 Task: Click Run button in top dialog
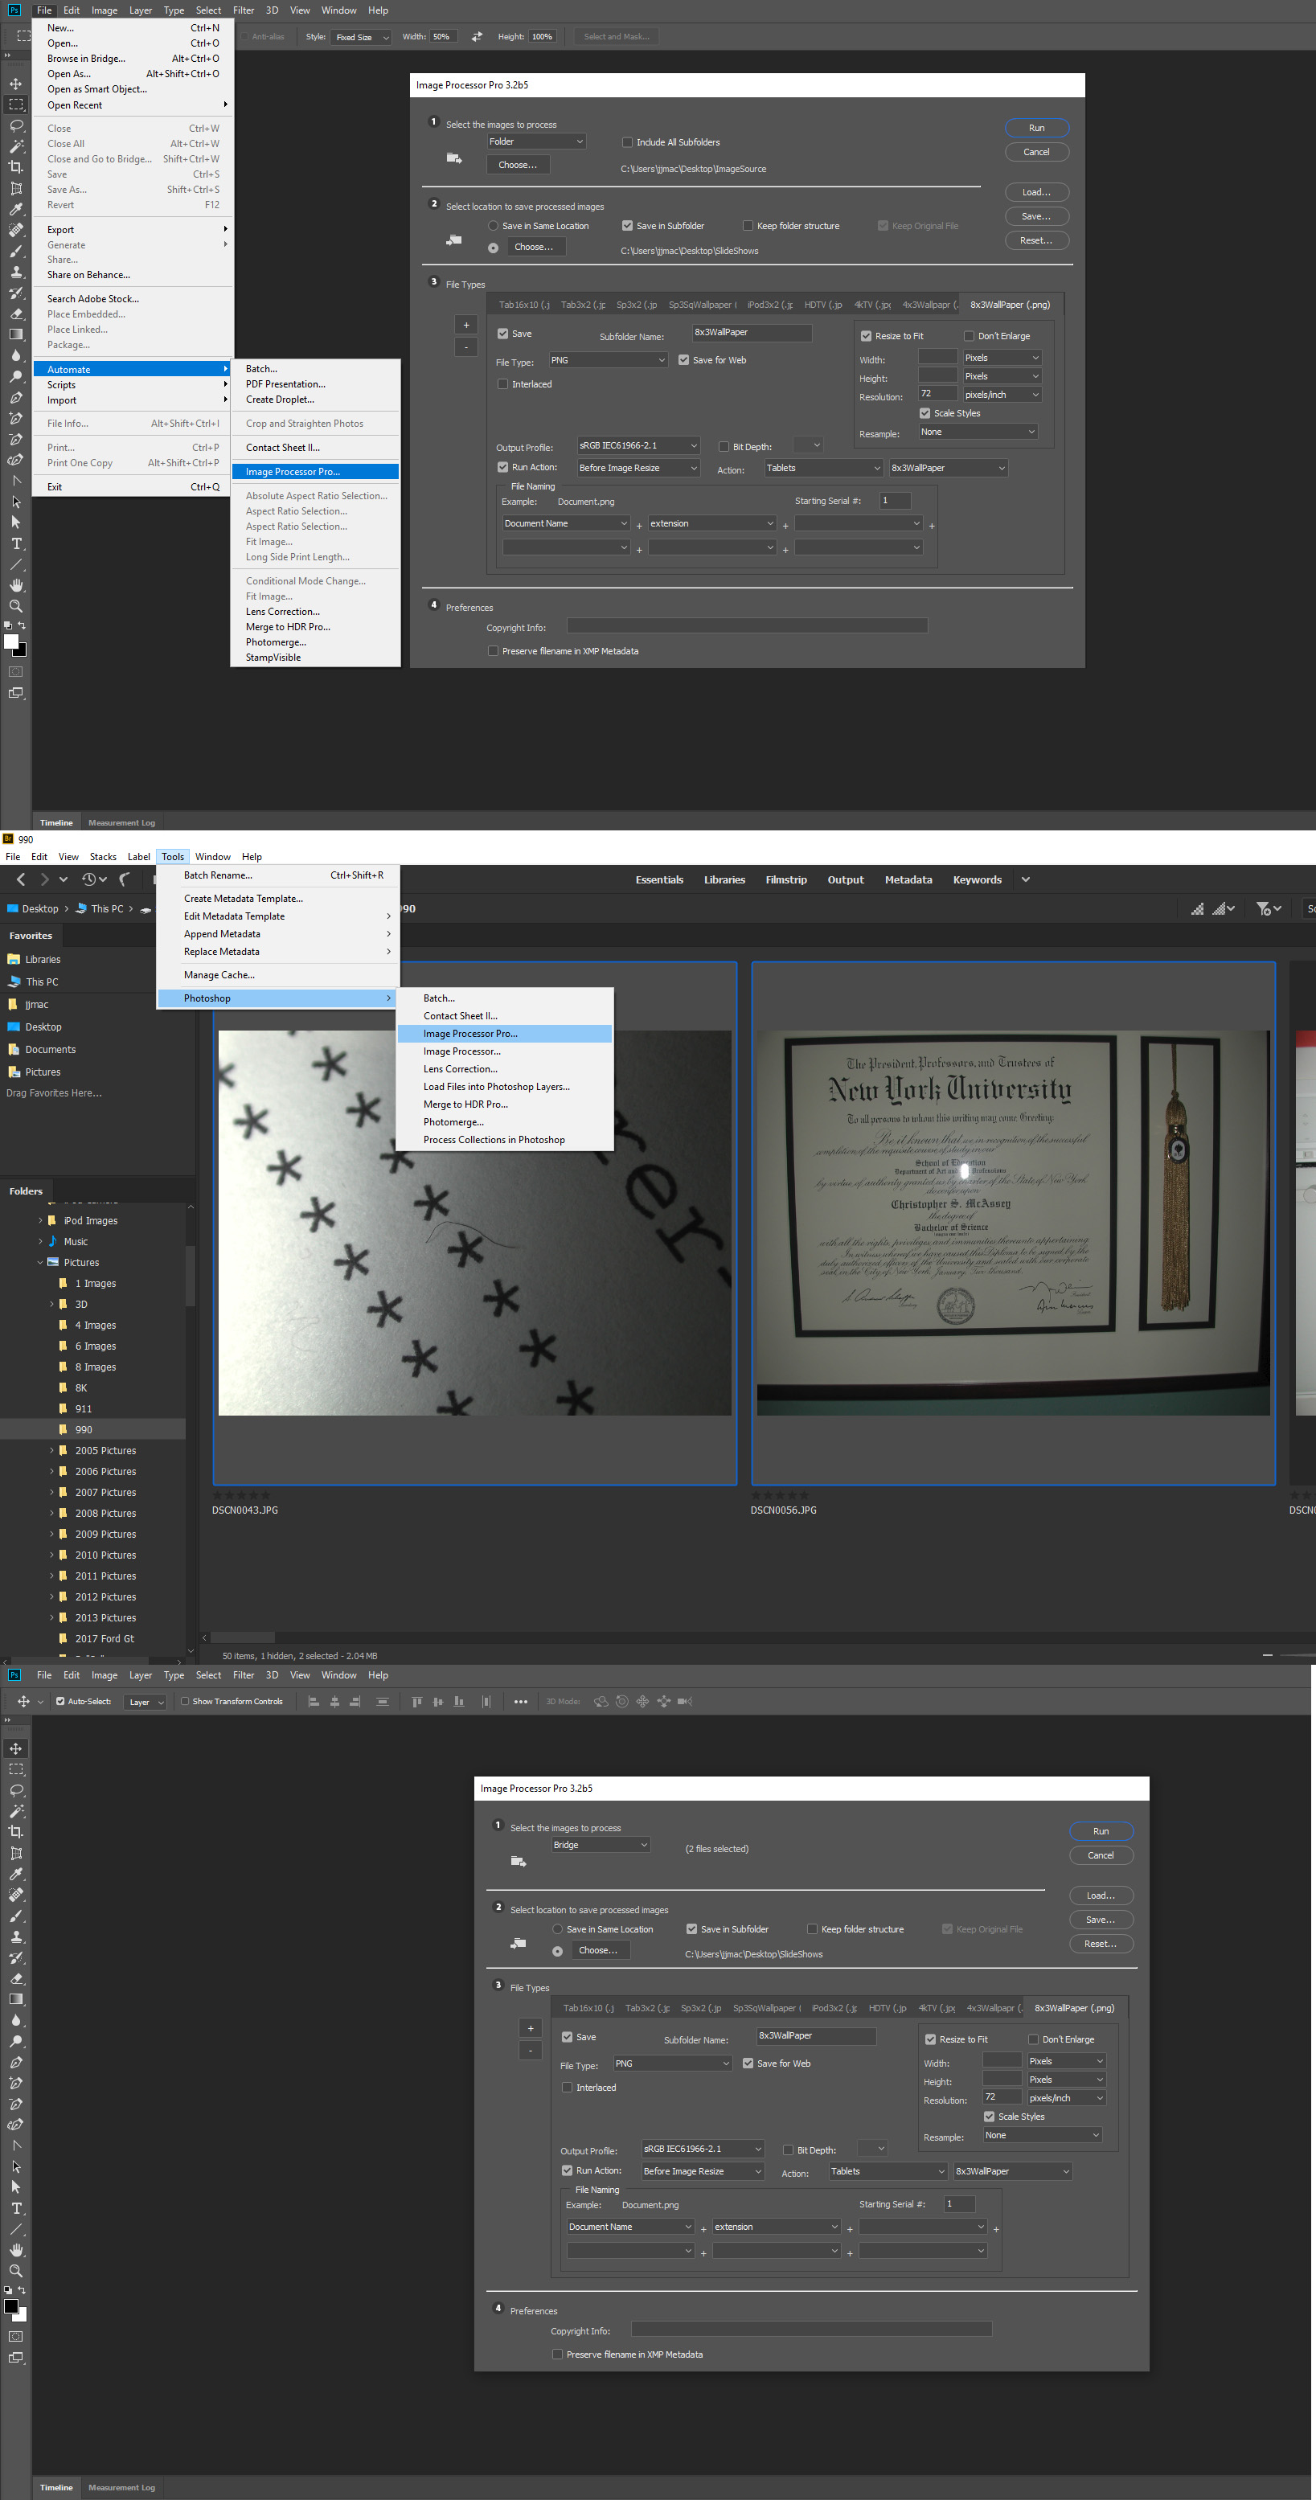coord(1036,128)
